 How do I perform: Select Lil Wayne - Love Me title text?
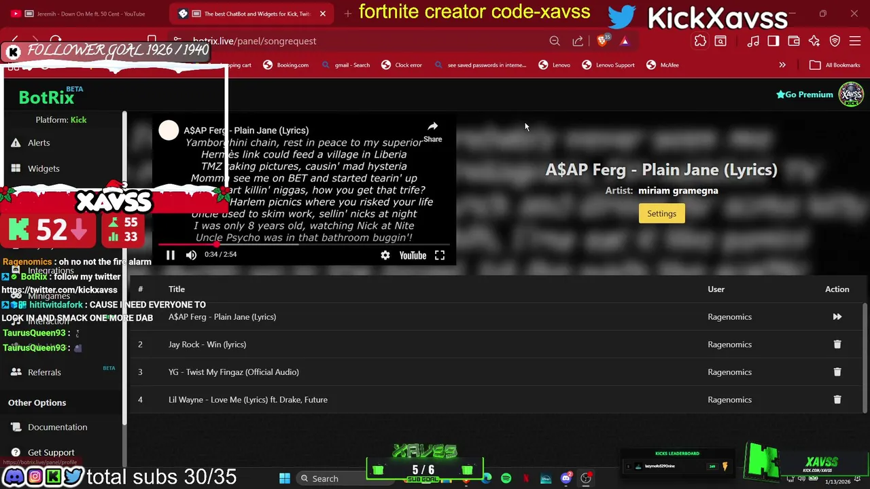click(248, 400)
